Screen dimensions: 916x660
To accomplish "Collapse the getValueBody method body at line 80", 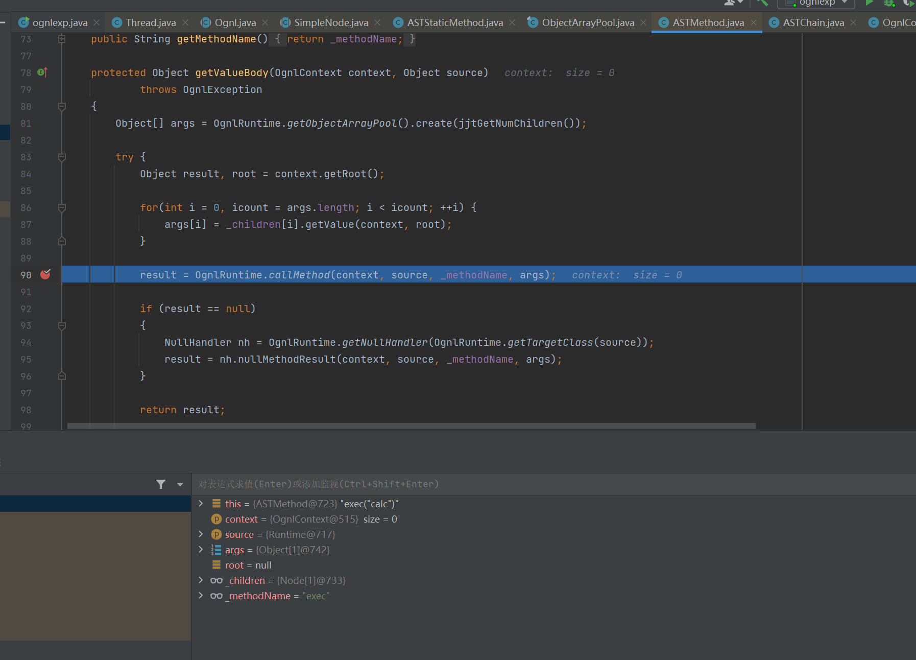I will pyautogui.click(x=62, y=106).
